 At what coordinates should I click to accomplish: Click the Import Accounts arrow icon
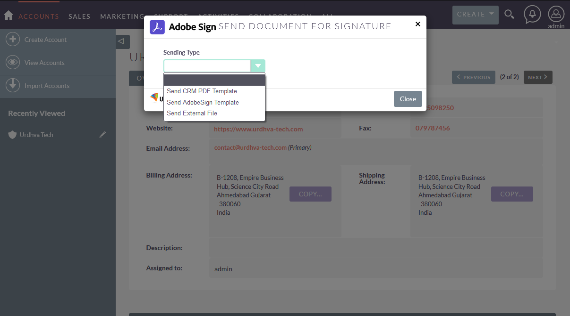pyautogui.click(x=13, y=86)
